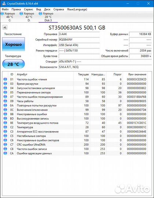Click the disk title ST3500630AS 500,1 GB
Image resolution: width=154 pixels, height=198 pixels.
pos(77,27)
